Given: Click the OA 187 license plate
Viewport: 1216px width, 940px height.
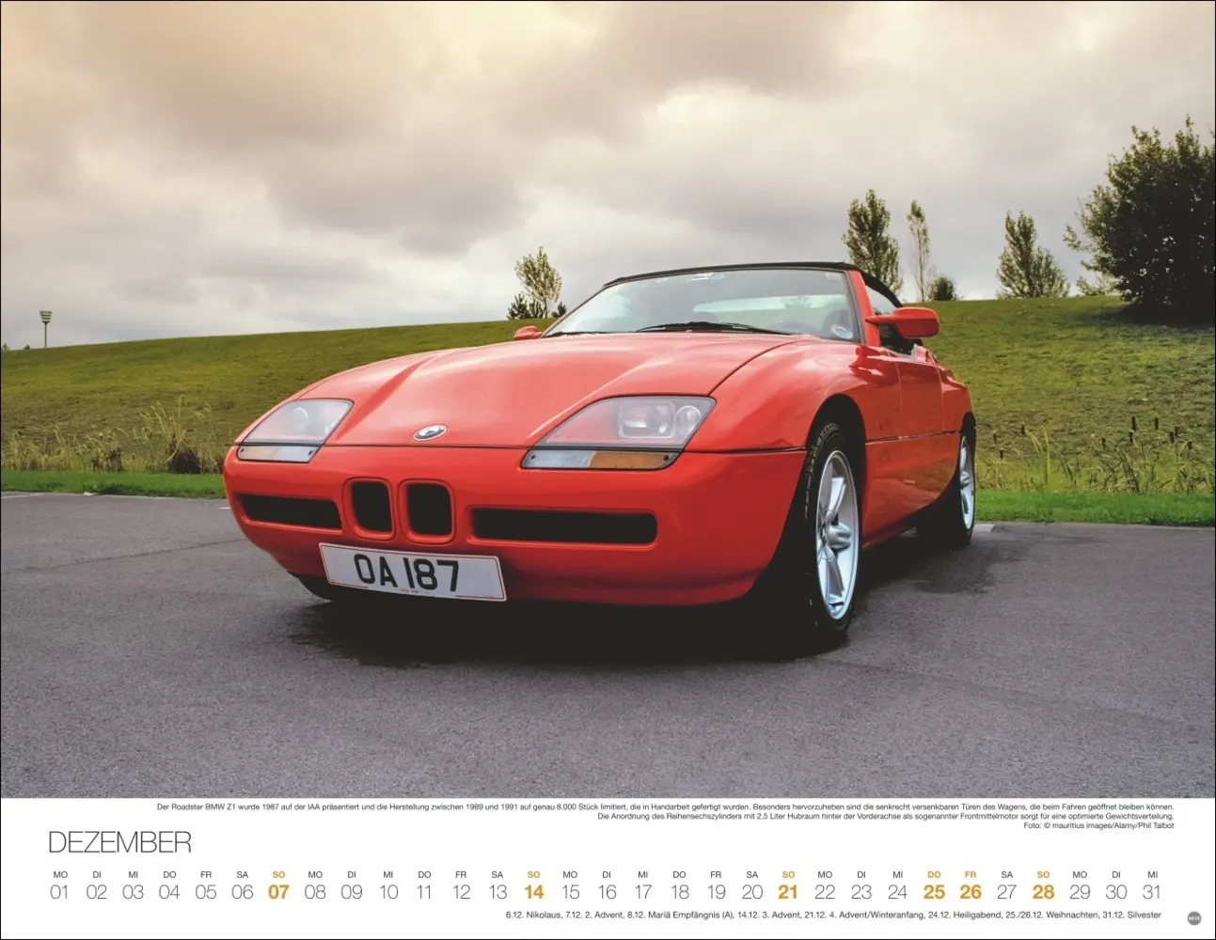Looking at the screenshot, I should click(x=412, y=572).
